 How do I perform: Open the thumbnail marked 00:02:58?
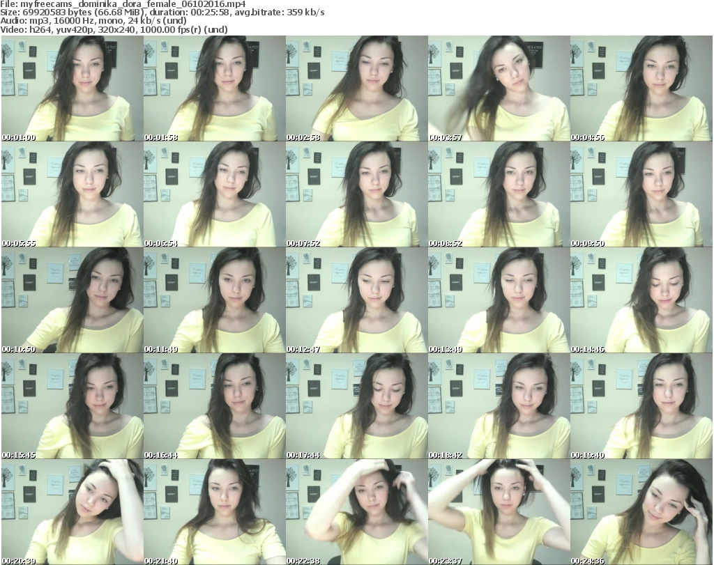pos(356,88)
